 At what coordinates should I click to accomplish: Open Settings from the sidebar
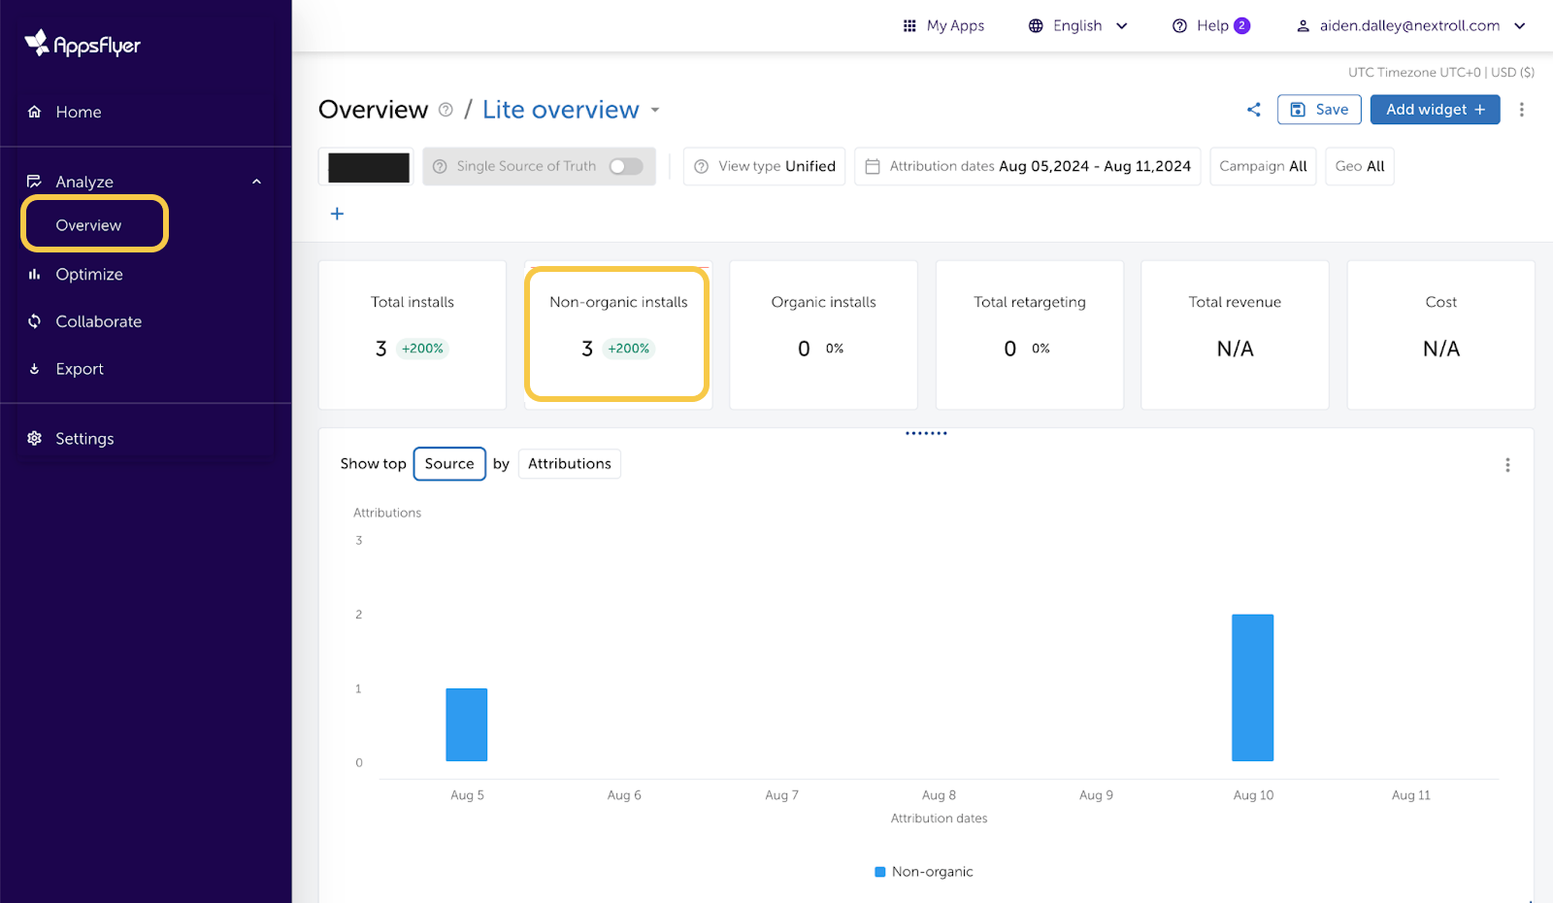84,439
